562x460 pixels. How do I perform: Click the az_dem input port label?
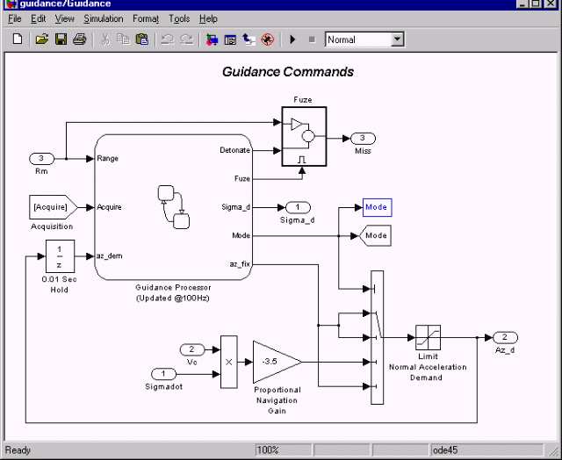(x=109, y=255)
